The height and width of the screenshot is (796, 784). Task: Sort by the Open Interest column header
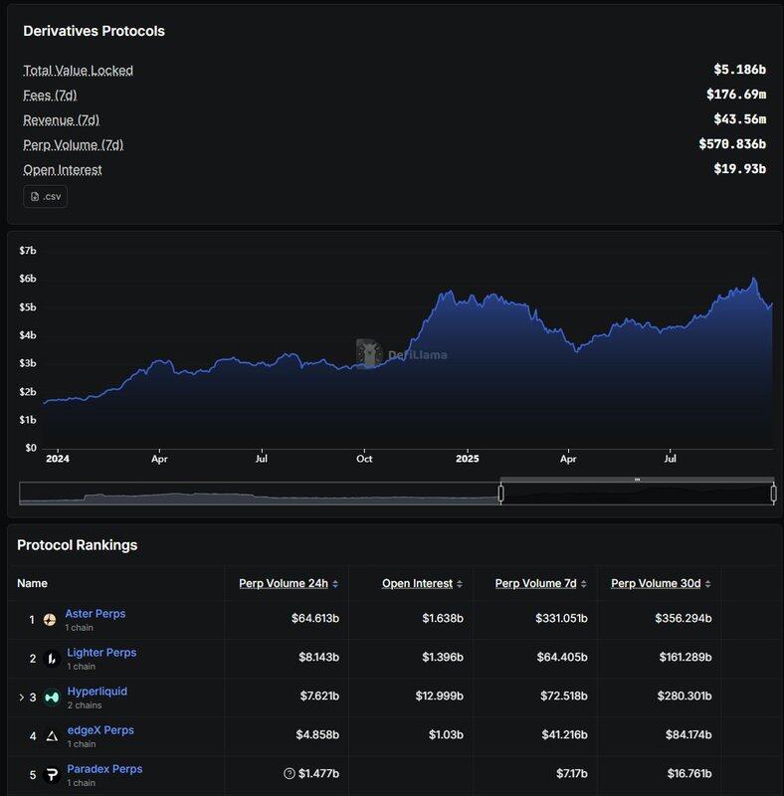tap(417, 583)
